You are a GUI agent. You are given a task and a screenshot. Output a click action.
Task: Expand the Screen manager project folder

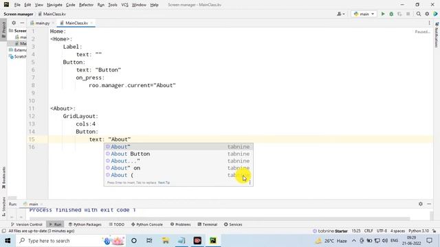(17, 30)
